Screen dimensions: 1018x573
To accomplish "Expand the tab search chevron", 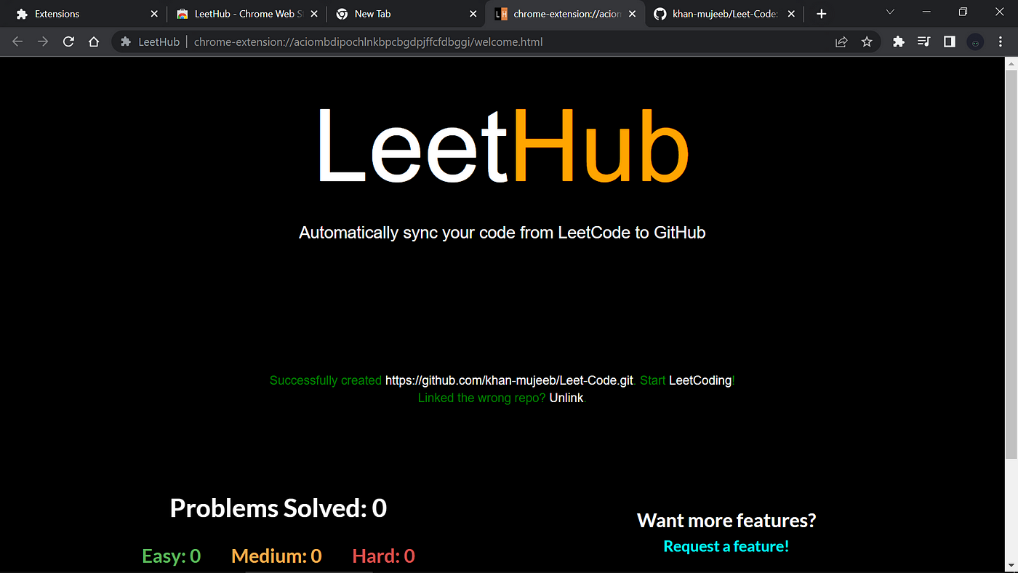I will tap(890, 12).
